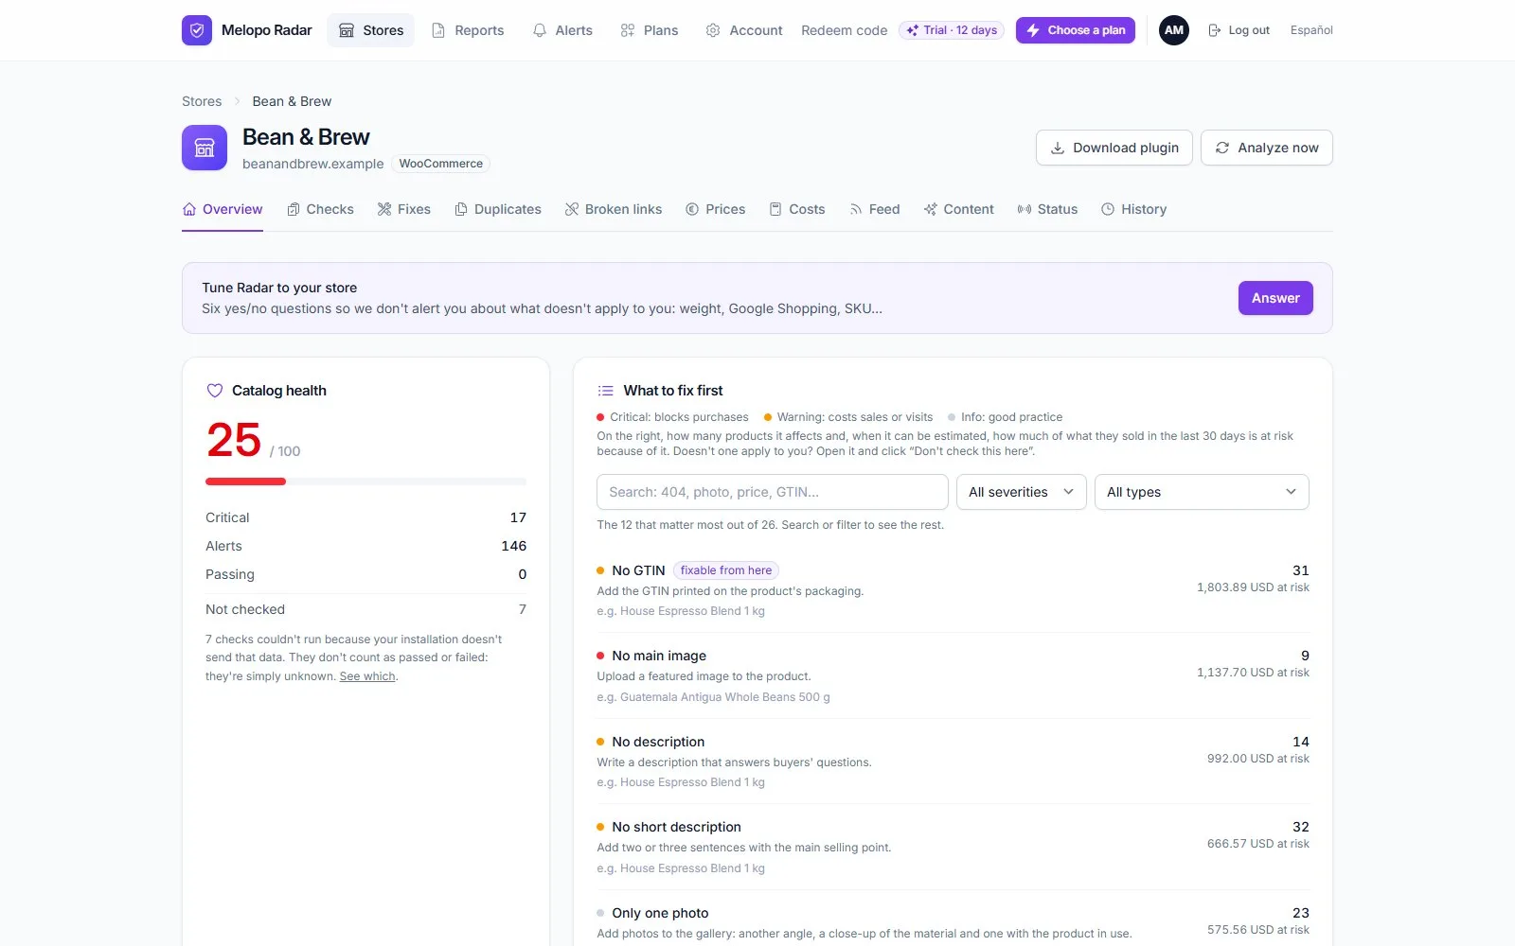The image size is (1515, 946).
Task: Open the Feed tab
Action: tap(875, 209)
